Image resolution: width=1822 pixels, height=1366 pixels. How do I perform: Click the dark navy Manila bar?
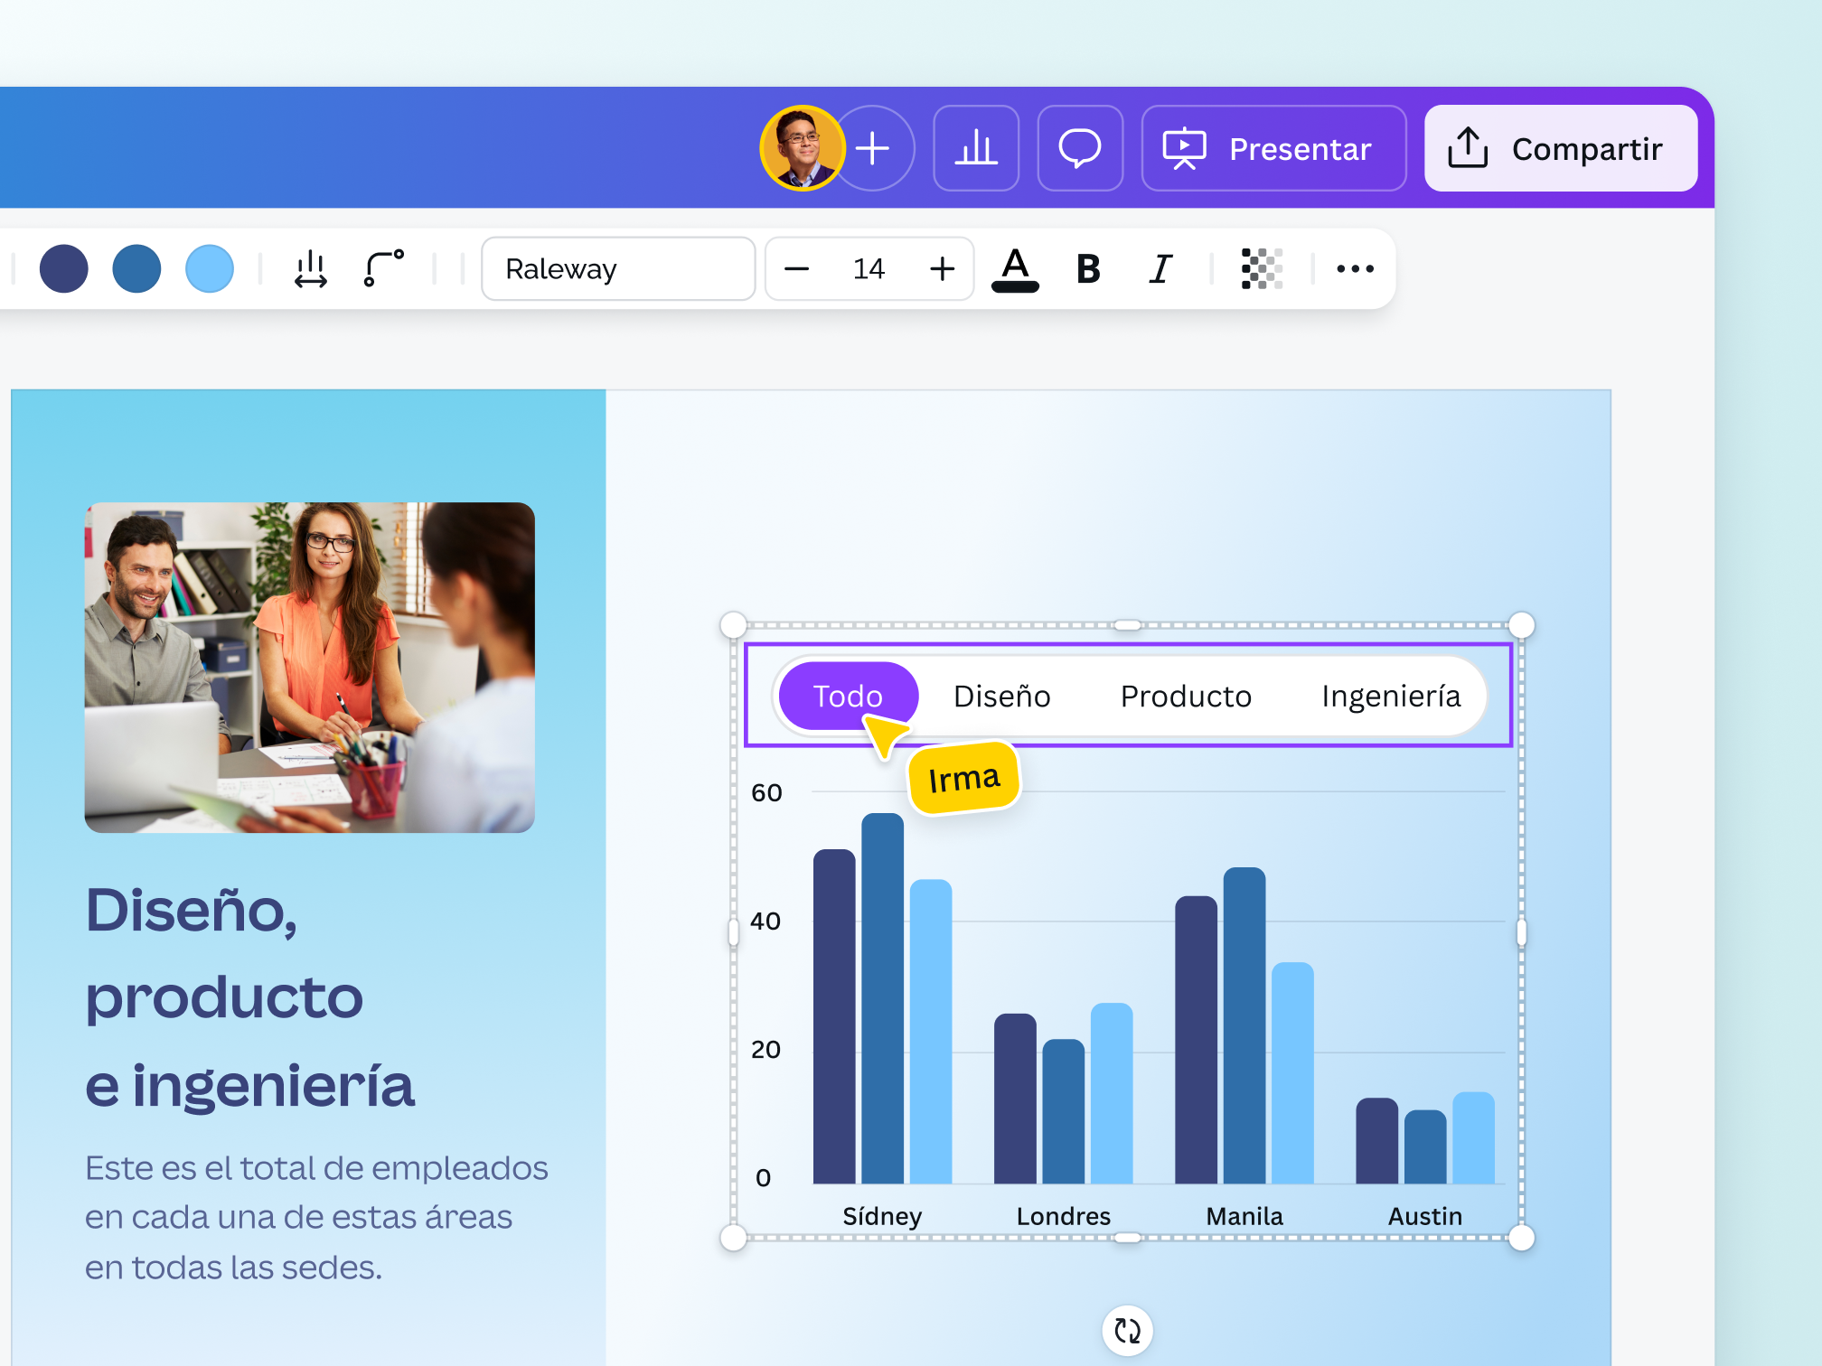[x=1196, y=1040]
